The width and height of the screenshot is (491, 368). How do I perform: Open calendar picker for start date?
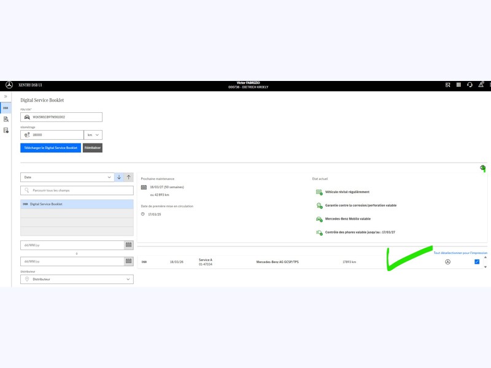click(x=128, y=245)
